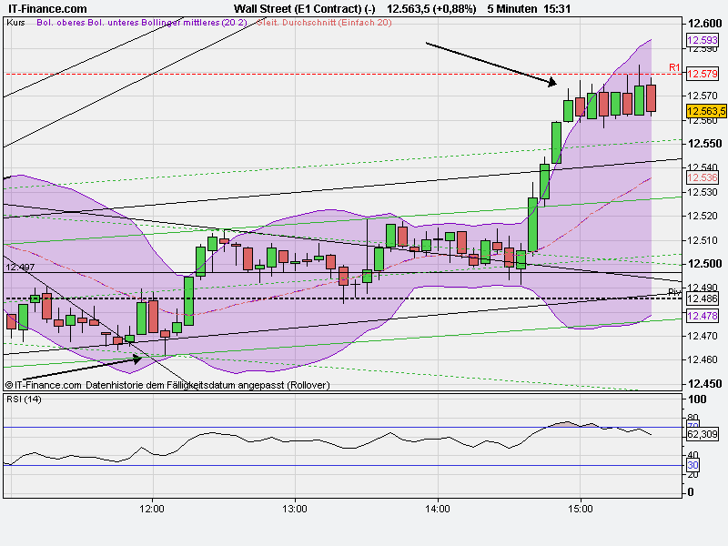Click the Piv pivot level label

(x=674, y=292)
